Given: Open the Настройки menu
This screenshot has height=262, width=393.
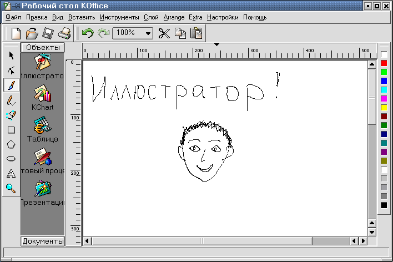Looking at the screenshot, I should (223, 17).
